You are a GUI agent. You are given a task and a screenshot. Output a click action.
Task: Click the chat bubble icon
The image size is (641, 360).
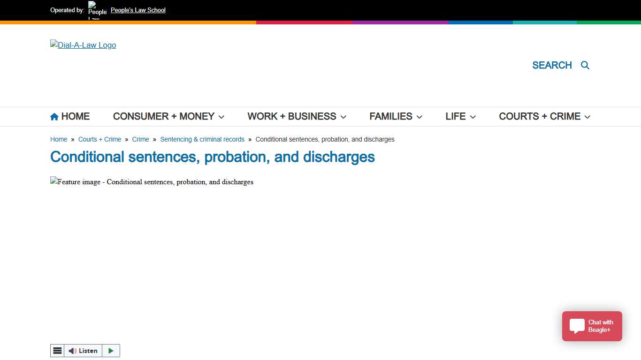[577, 326]
